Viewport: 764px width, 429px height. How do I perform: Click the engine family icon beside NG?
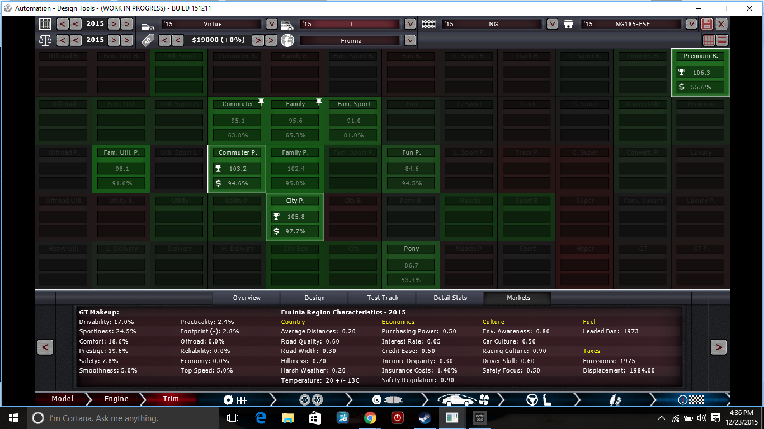click(x=428, y=24)
